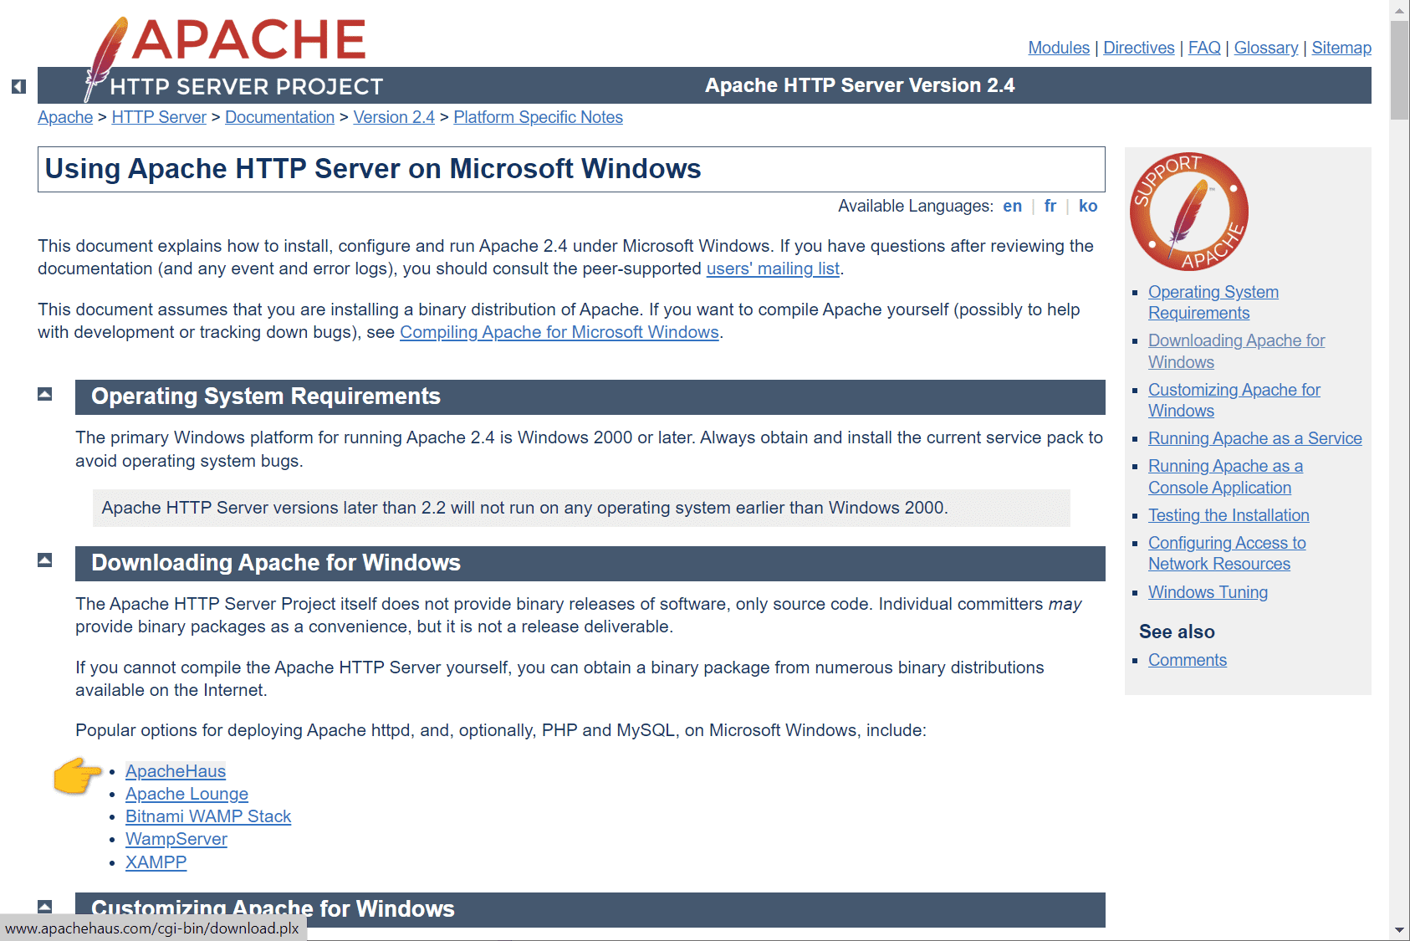Jump to Customizing Apache for Windows sidebar link

[1234, 400]
